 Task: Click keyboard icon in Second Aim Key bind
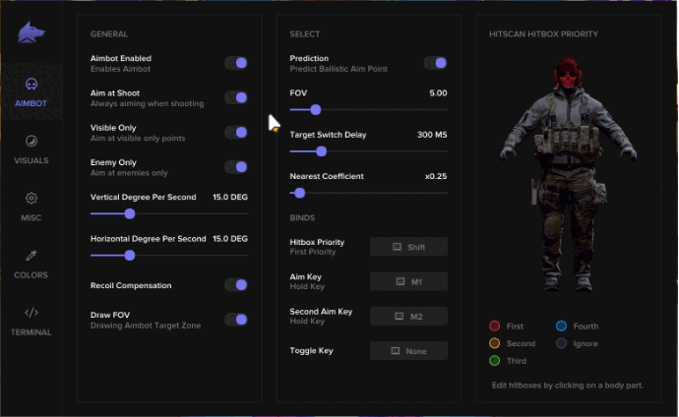click(x=400, y=317)
